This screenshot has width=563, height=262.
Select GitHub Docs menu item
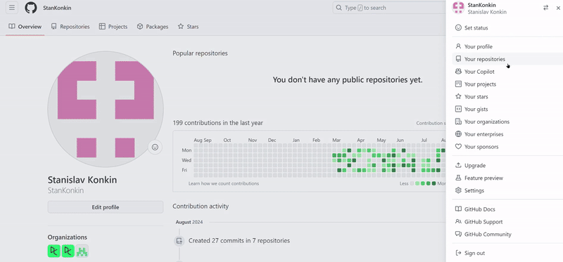[507, 209]
